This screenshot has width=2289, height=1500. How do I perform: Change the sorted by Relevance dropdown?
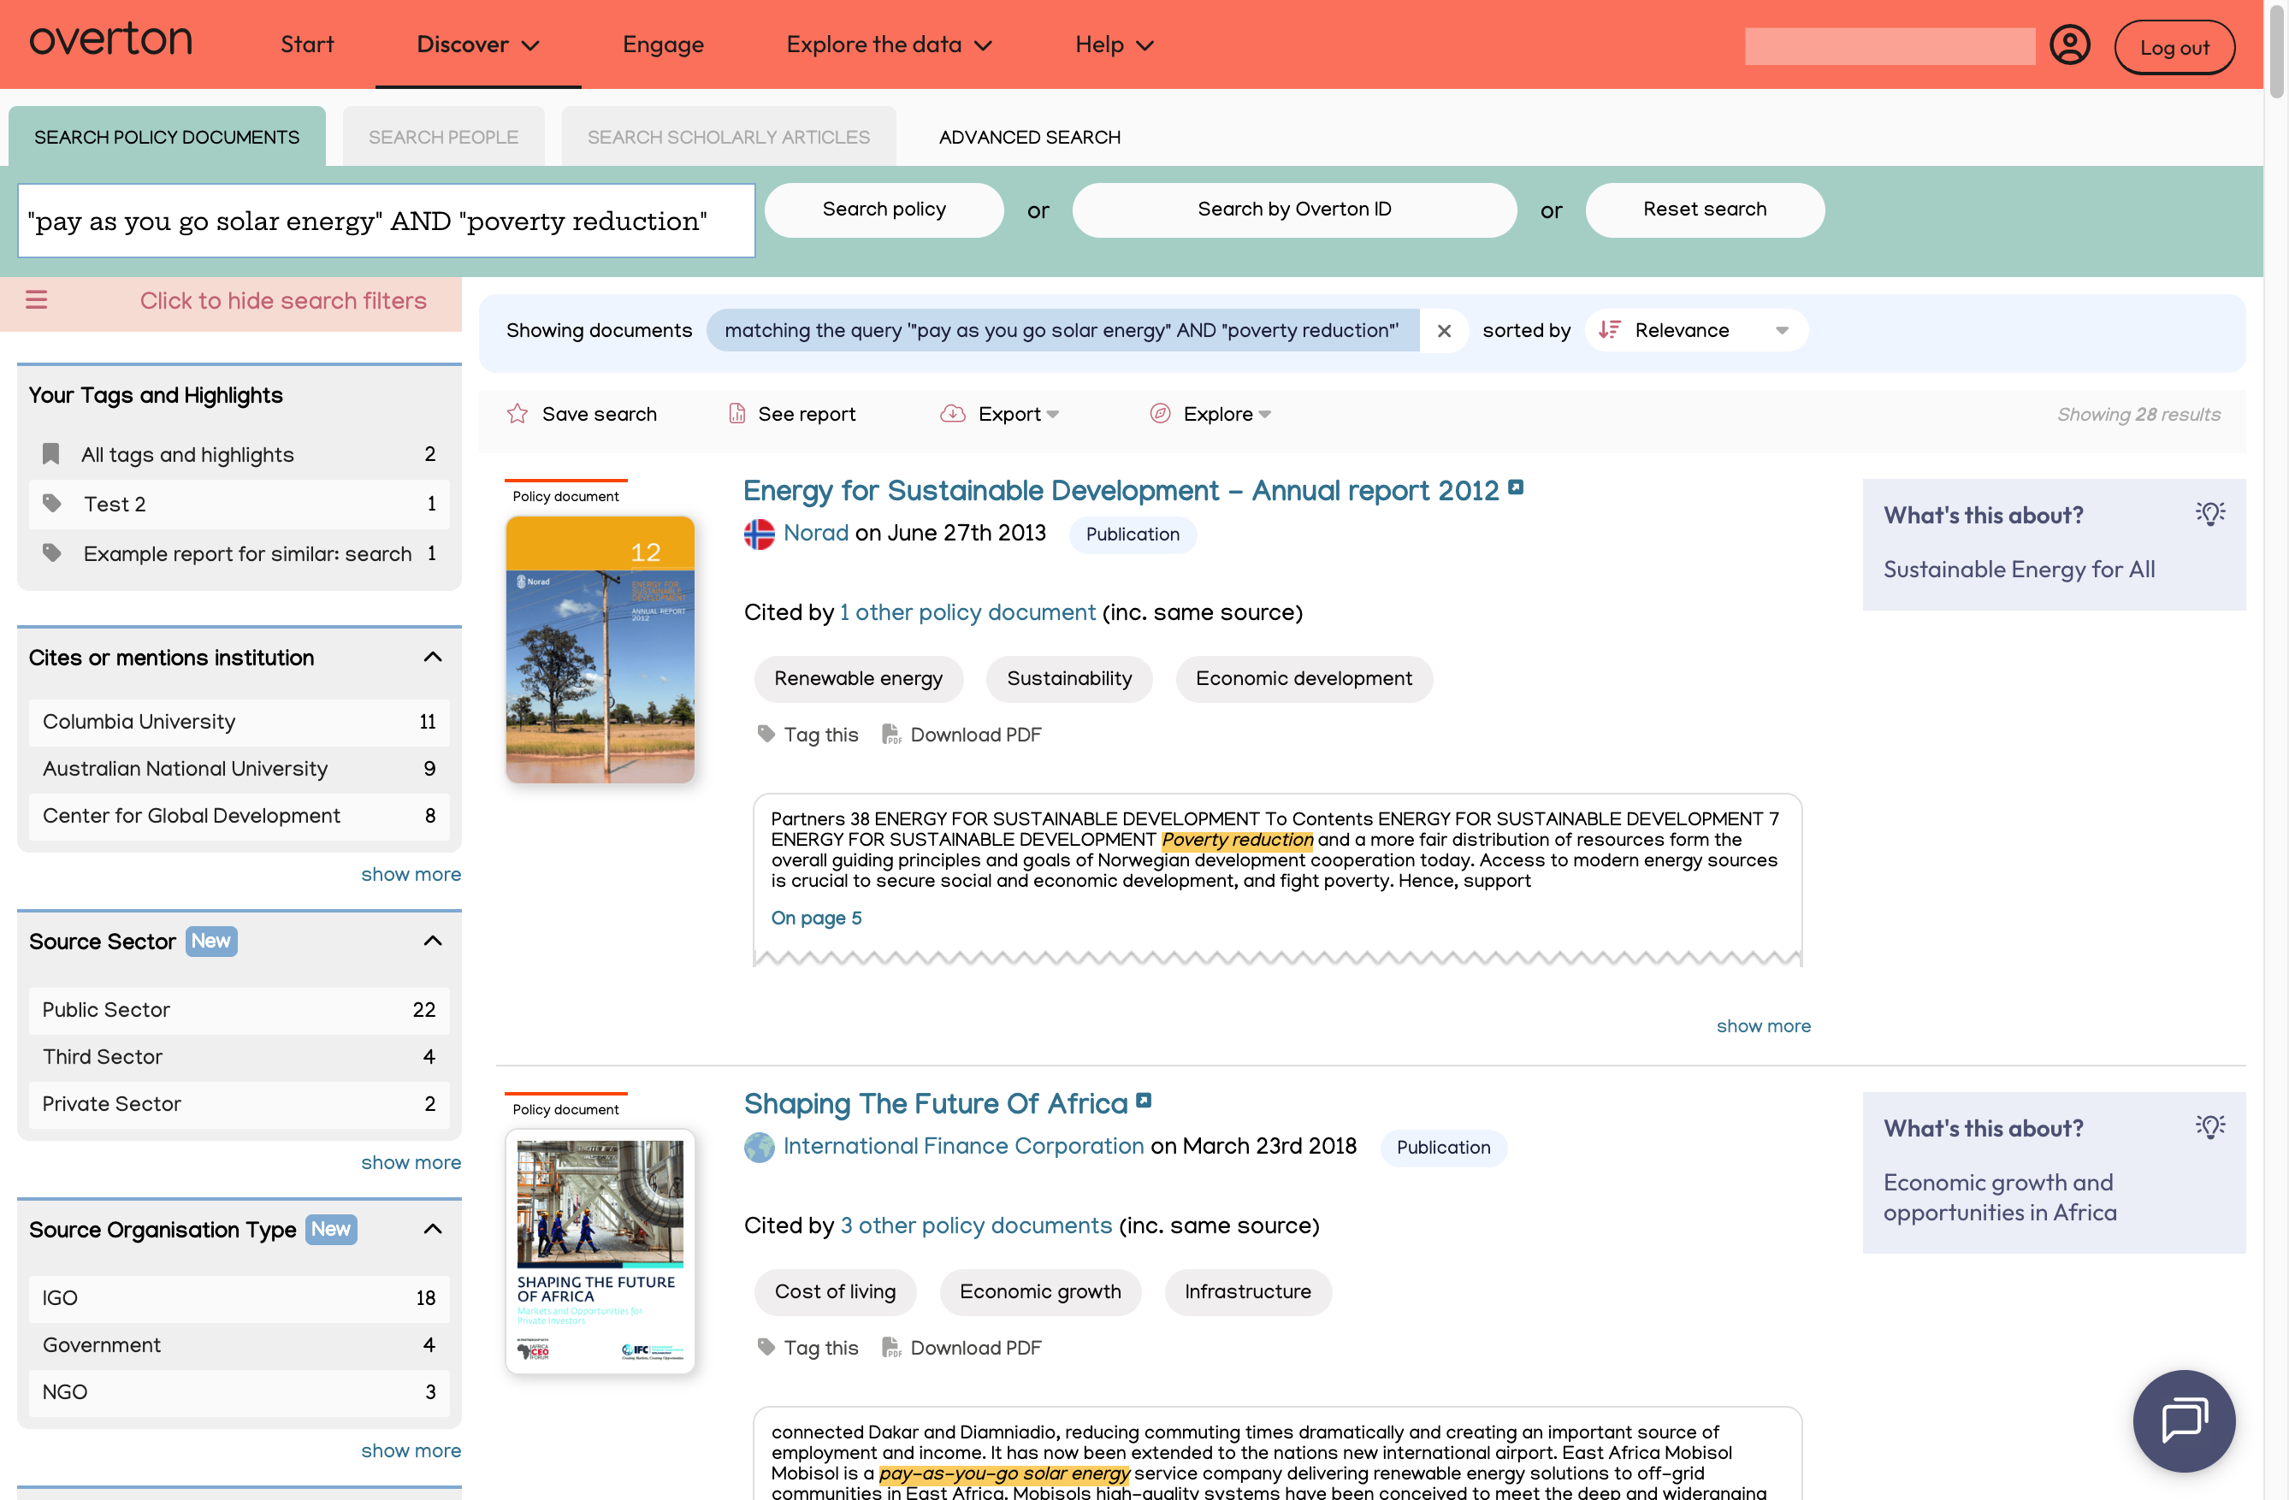[1695, 331]
